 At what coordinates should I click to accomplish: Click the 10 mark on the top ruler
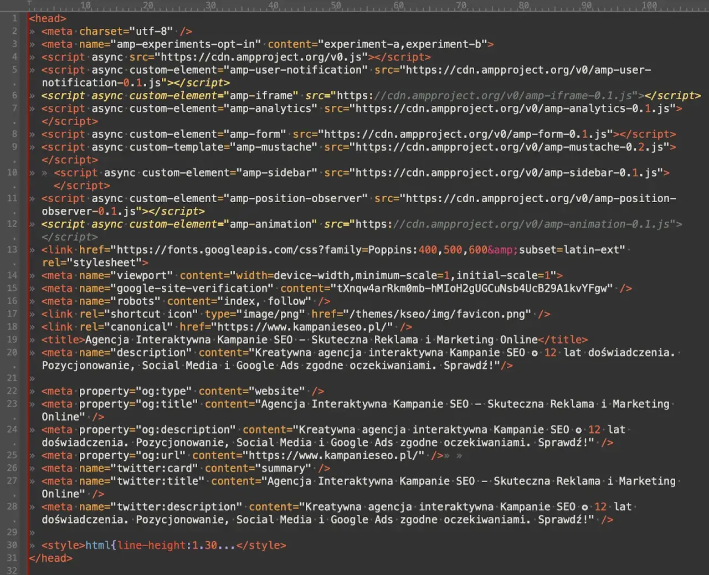tap(86, 6)
